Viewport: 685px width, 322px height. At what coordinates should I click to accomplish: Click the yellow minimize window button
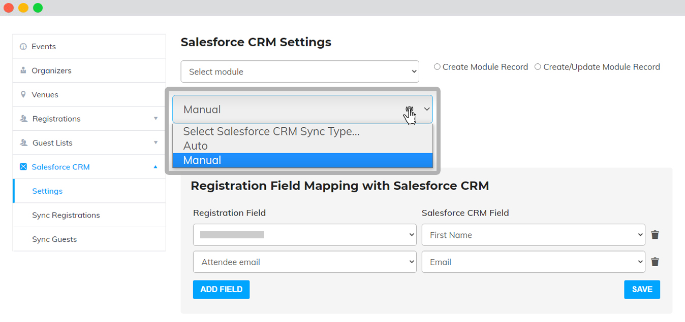(23, 8)
